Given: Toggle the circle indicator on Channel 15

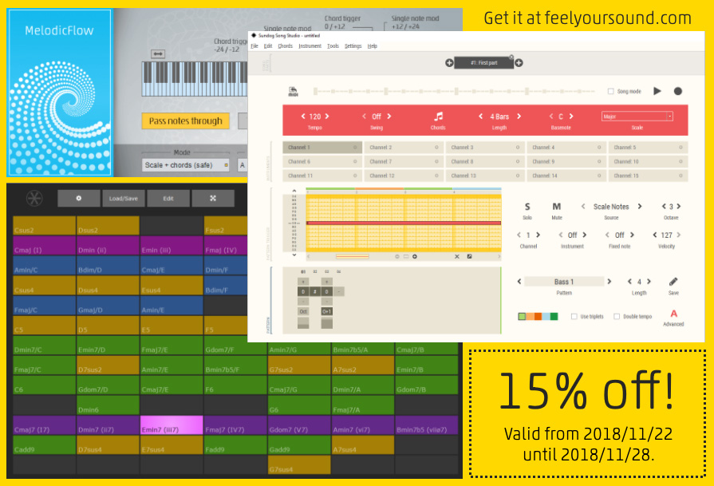Looking at the screenshot, I should tap(680, 176).
